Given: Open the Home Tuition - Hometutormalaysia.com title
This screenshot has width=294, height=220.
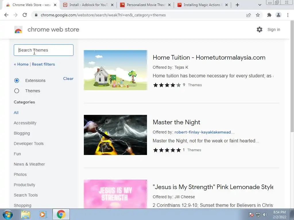Looking at the screenshot, I should pos(209,57).
